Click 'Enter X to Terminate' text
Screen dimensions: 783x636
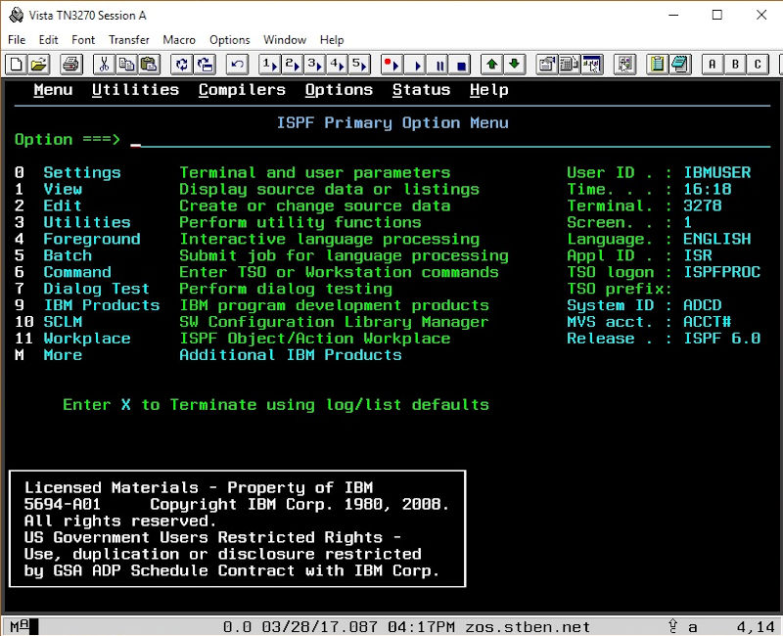click(x=276, y=404)
